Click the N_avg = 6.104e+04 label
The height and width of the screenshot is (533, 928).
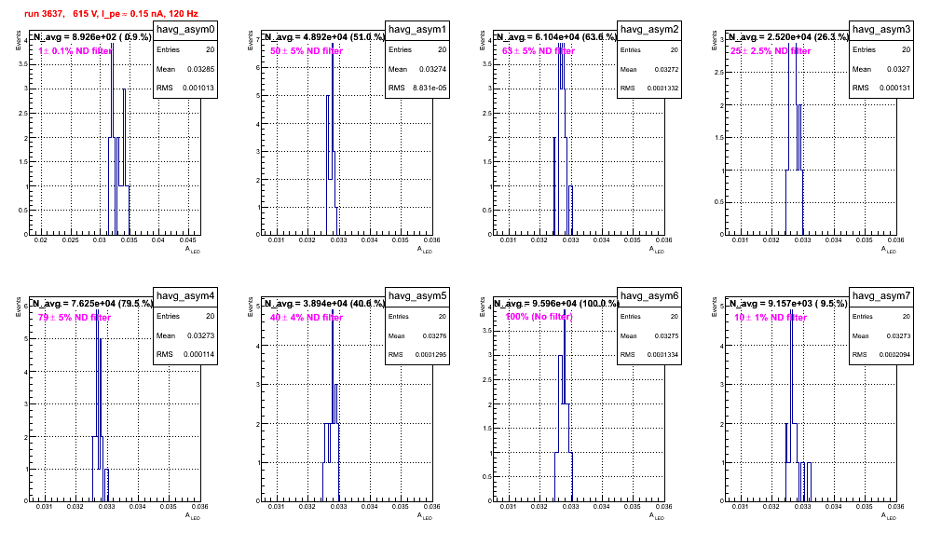click(x=556, y=36)
